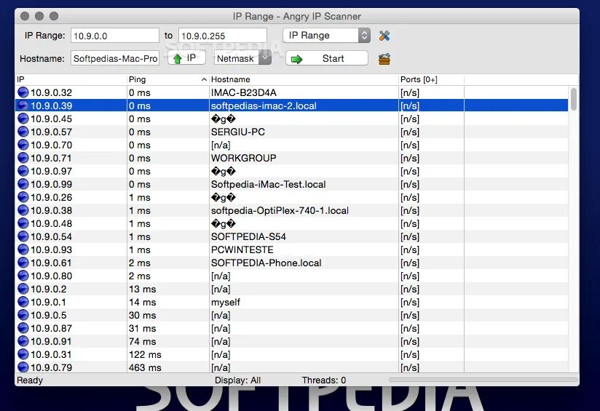The height and width of the screenshot is (411, 600).
Task: Click the status icon for 10.9.0.45
Action: tap(23, 119)
